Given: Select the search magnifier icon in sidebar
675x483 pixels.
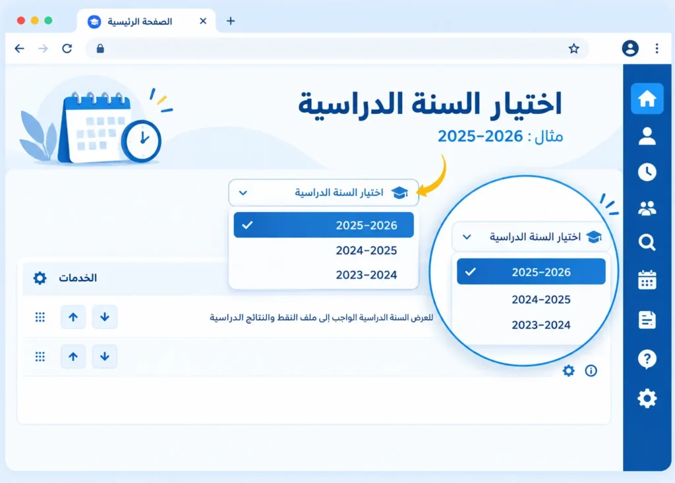Looking at the screenshot, I should [647, 242].
